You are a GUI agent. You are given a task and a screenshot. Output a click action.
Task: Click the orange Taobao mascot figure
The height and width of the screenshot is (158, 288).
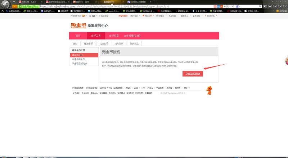pyautogui.click(x=209, y=90)
